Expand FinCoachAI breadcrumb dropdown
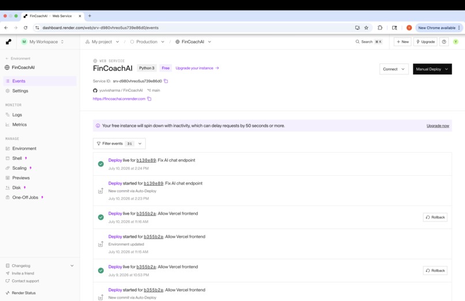This screenshot has width=465, height=301. click(209, 42)
